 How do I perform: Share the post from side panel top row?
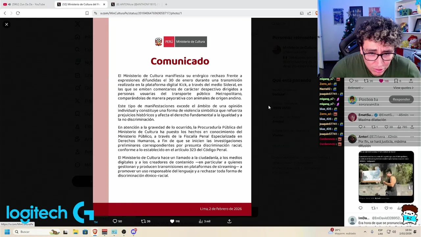click(411, 81)
